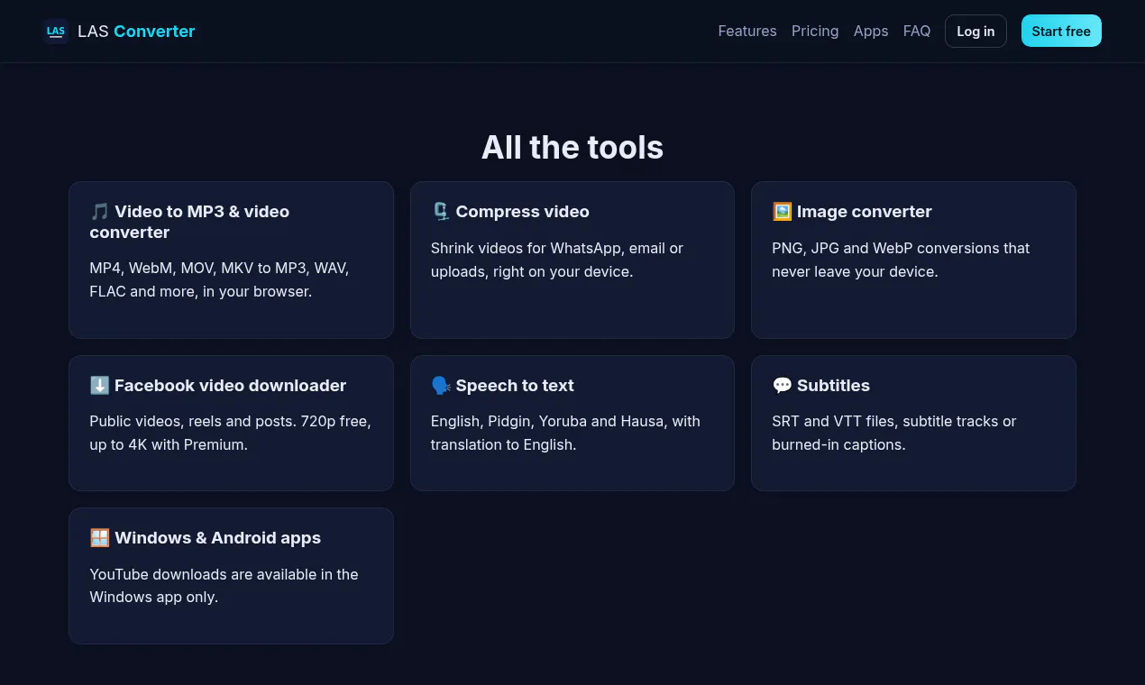Click the speech bubble icon beside Subtitles
Screen dimensions: 1145x685
point(782,386)
